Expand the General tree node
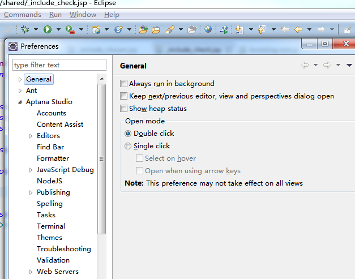 click(20, 79)
